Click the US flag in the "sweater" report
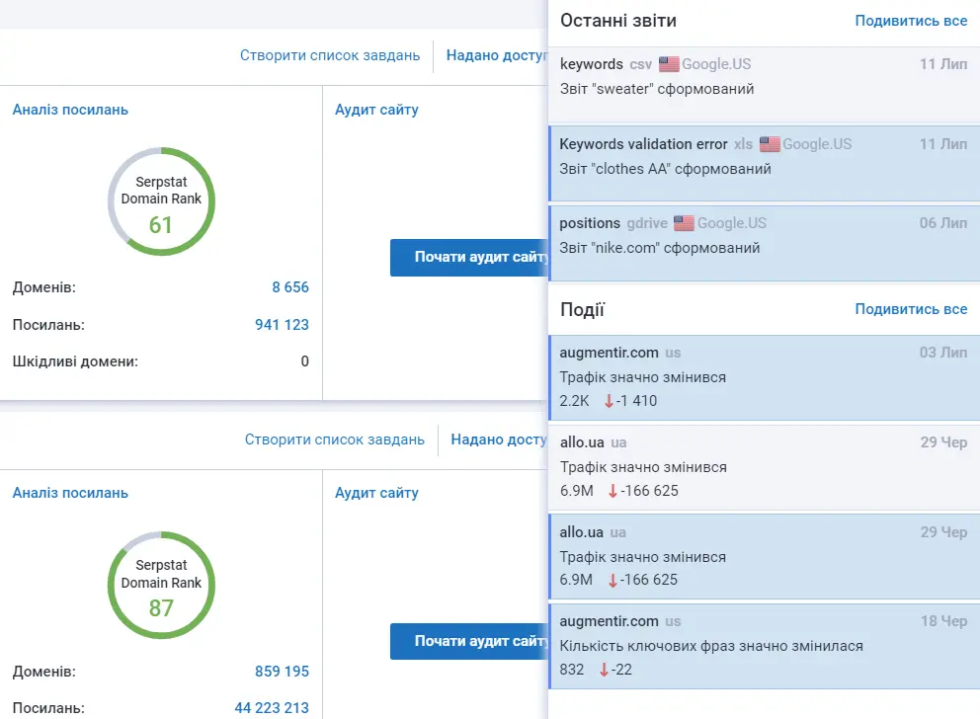The height and width of the screenshot is (719, 980). (x=669, y=64)
